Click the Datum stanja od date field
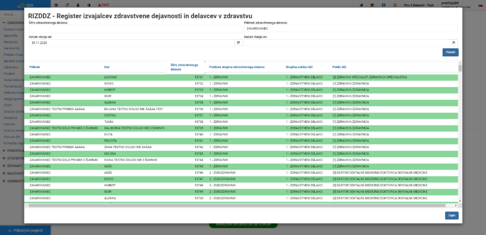The height and width of the screenshot is (235, 486). click(x=132, y=43)
